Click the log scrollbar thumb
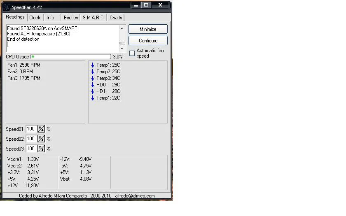This screenshot has height=216, width=346. [x=122, y=43]
